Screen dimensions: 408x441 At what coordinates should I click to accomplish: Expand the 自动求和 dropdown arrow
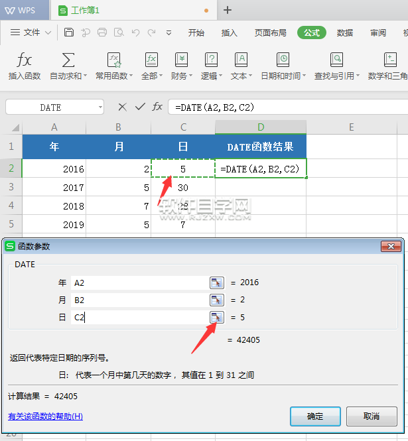86,76
